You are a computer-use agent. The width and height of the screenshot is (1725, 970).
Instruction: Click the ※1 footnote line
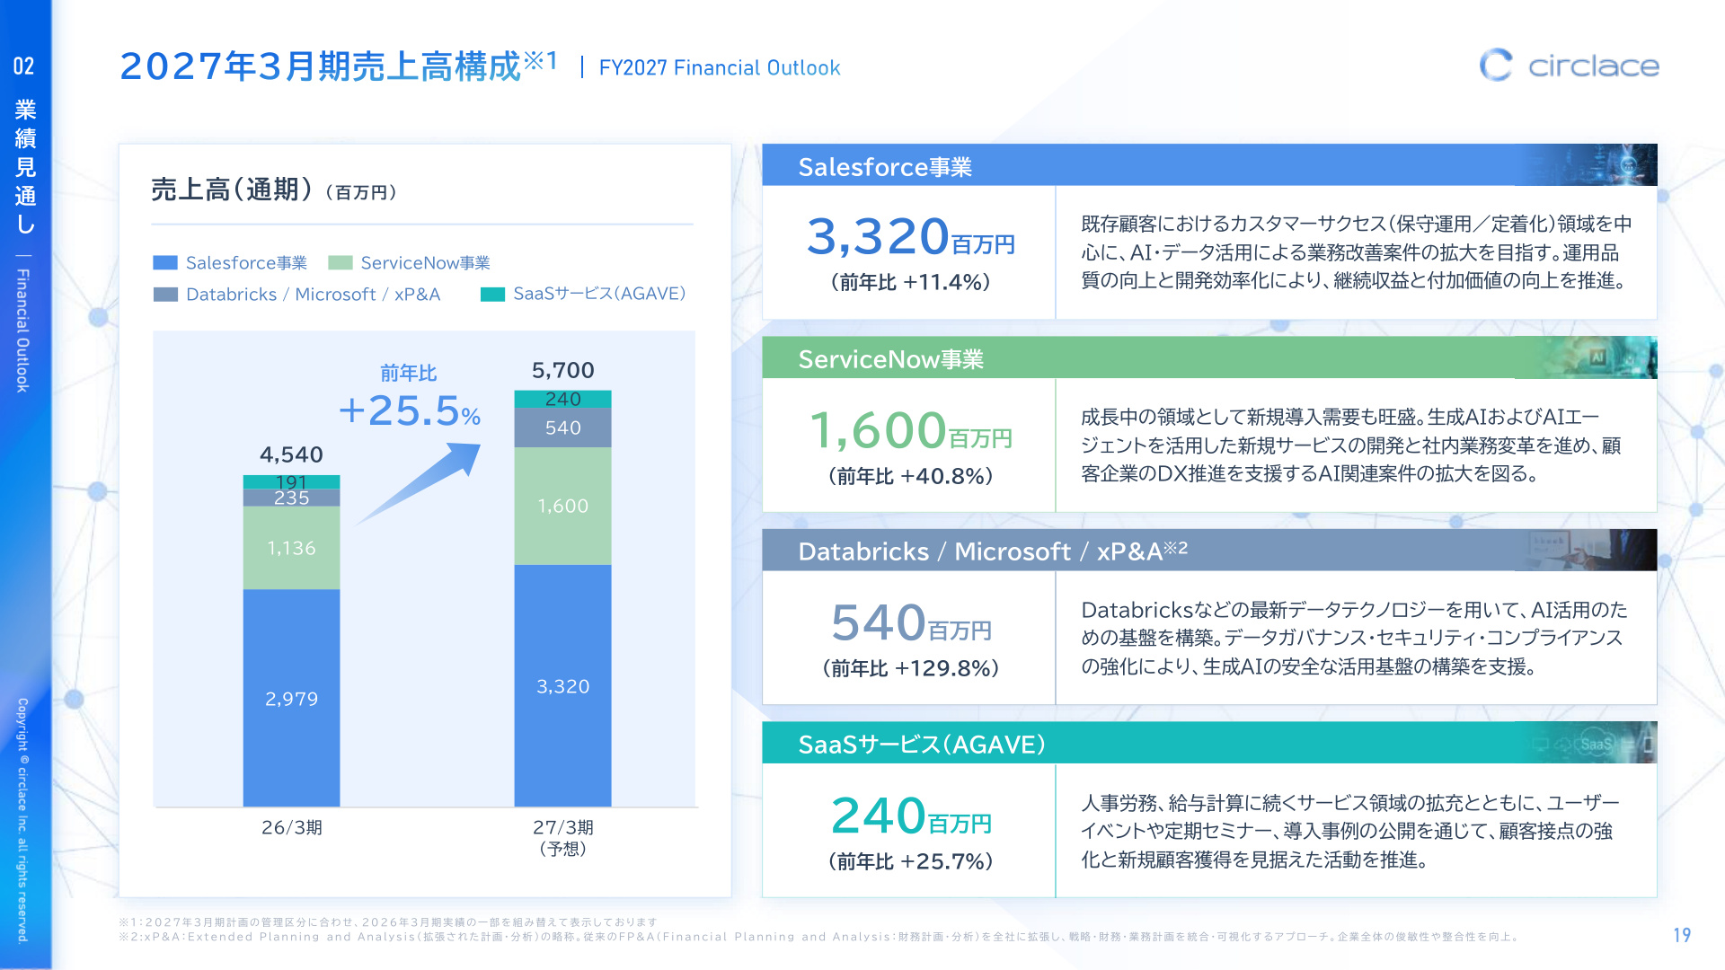[388, 922]
